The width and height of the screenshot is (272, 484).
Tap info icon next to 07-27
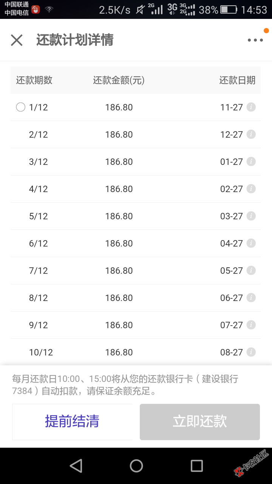coord(251,325)
